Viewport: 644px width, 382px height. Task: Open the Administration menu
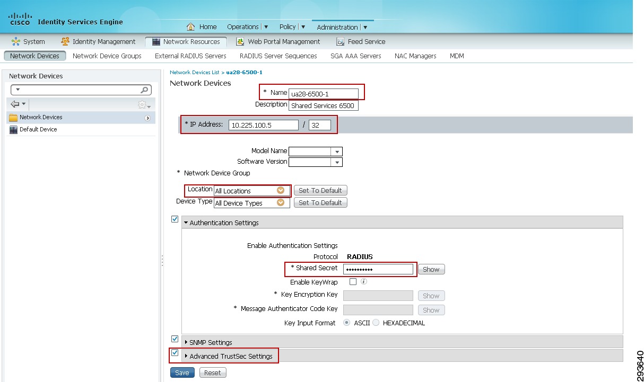click(x=342, y=27)
